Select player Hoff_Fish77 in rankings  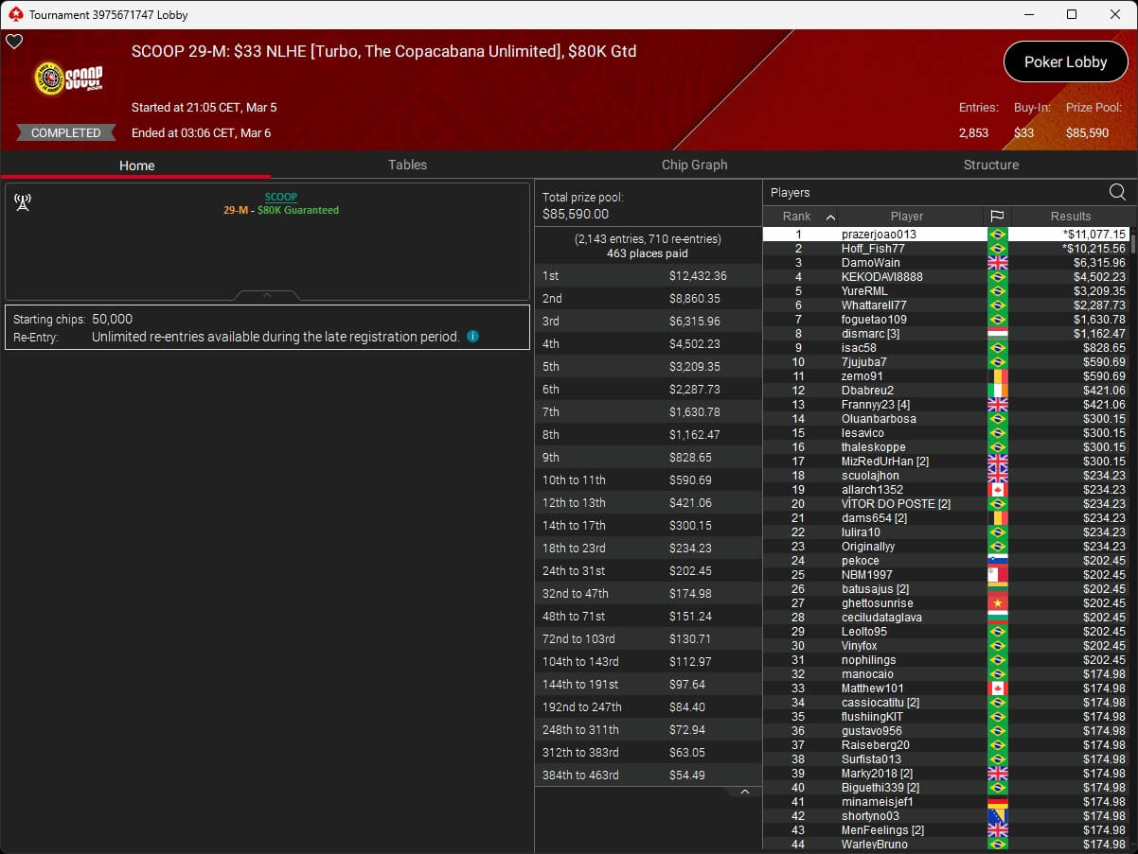873,249
